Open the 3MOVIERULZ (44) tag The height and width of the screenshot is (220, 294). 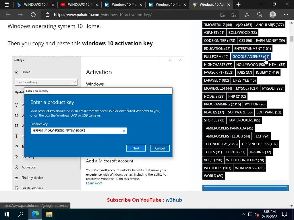[x=218, y=25]
